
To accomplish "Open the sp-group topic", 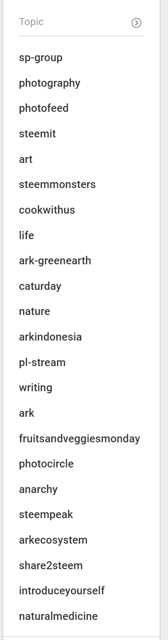I will click(40, 58).
